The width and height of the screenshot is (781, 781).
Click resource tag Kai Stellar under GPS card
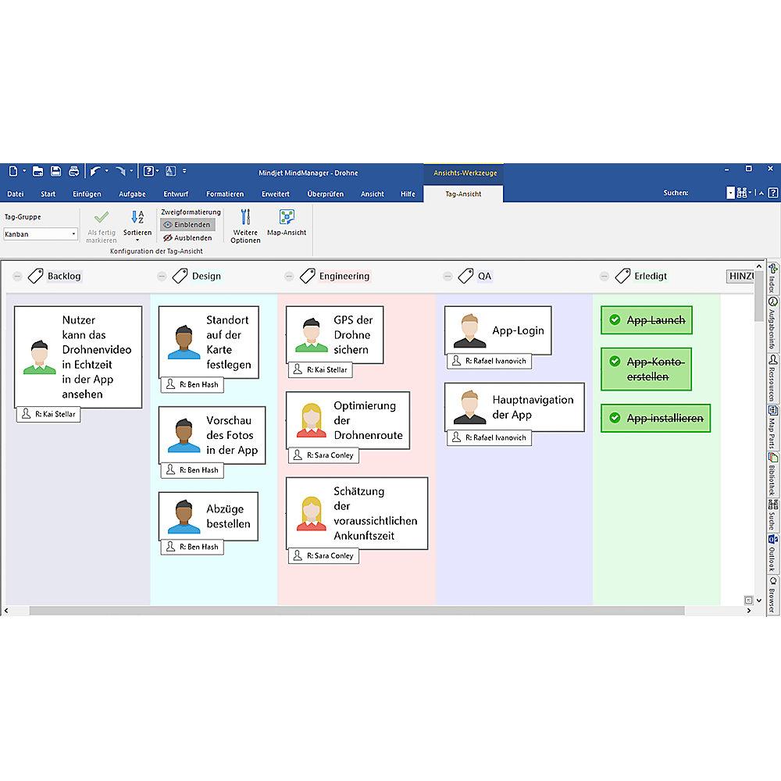click(320, 369)
